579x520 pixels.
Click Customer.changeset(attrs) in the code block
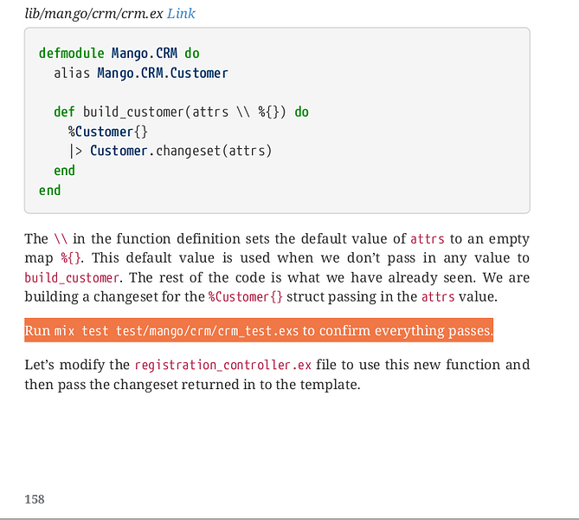point(181,151)
